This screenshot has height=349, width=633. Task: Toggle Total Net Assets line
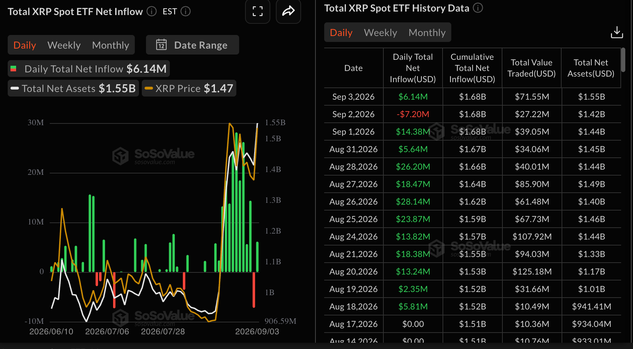coord(74,88)
